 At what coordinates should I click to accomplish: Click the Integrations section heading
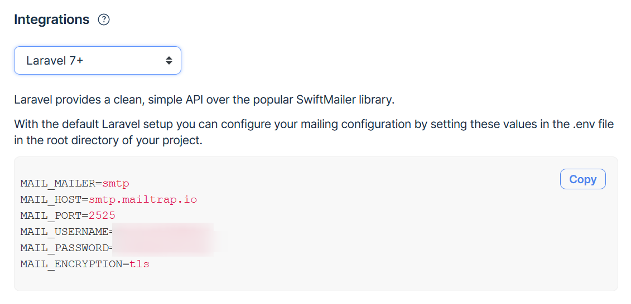pyautogui.click(x=51, y=19)
